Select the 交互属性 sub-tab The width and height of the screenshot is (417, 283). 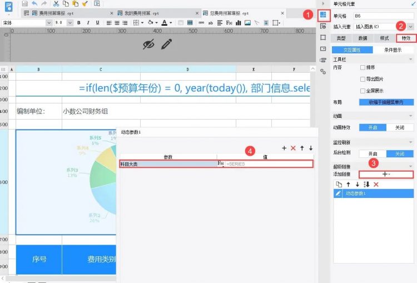(x=352, y=49)
